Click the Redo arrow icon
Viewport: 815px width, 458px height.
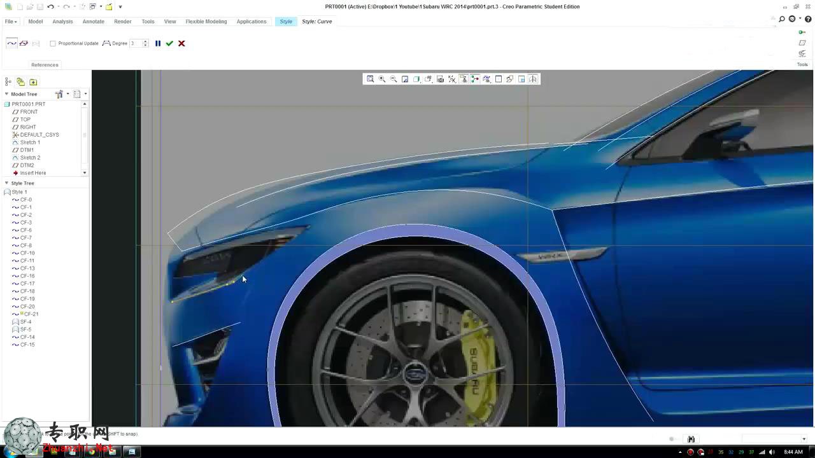click(66, 6)
